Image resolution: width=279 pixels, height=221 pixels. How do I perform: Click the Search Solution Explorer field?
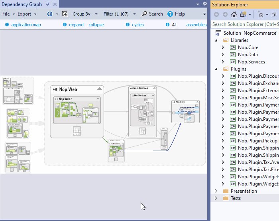(245, 24)
